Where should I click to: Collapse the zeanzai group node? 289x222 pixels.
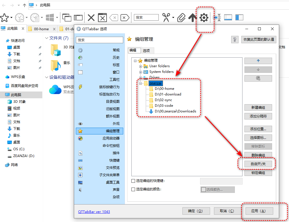pyautogui.click(x=140, y=83)
